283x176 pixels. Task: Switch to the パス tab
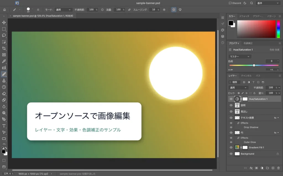point(258,76)
